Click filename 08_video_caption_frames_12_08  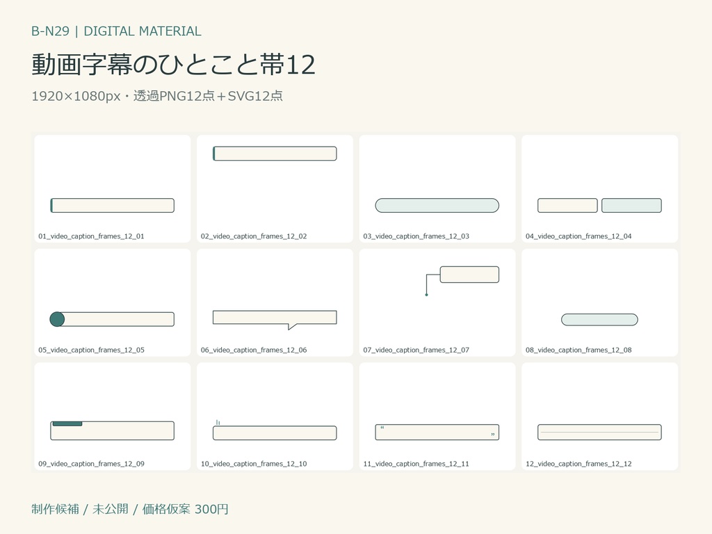click(x=578, y=350)
